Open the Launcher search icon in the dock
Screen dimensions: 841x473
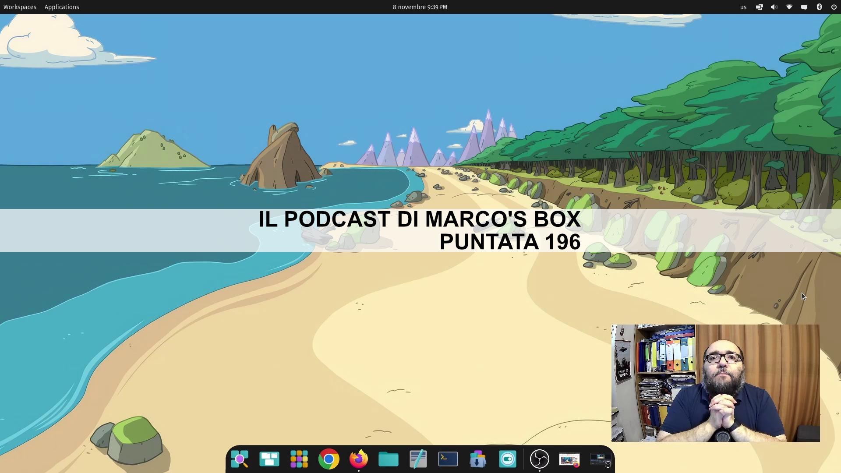tap(240, 459)
